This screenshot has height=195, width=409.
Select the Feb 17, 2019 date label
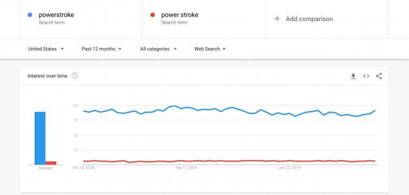[x=186, y=168]
